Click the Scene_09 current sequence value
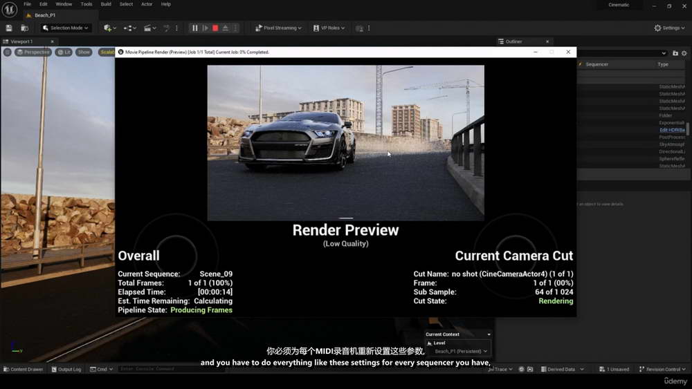This screenshot has width=692, height=389. pyautogui.click(x=216, y=274)
